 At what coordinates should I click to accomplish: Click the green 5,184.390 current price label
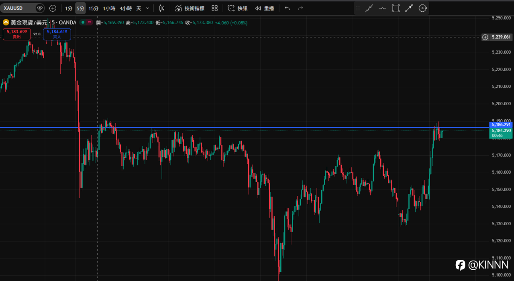[501, 130]
